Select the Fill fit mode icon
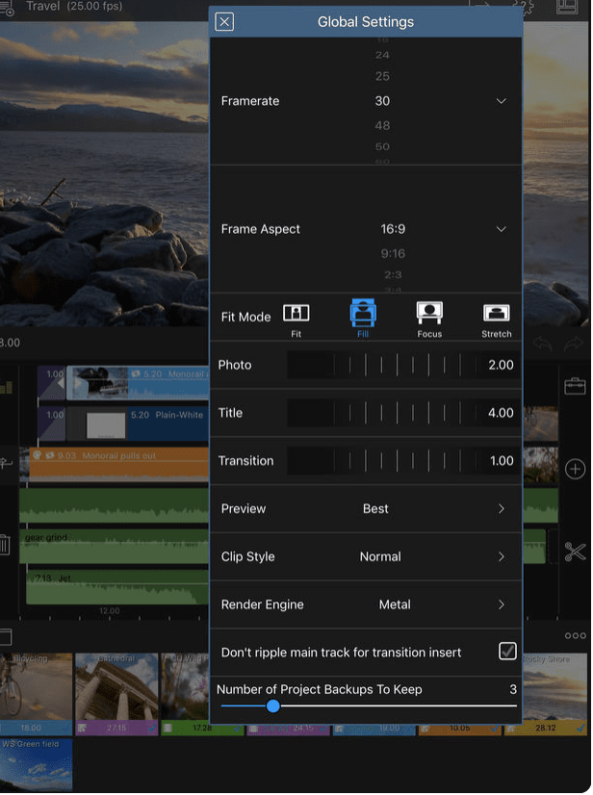This screenshot has width=593, height=795. click(364, 314)
